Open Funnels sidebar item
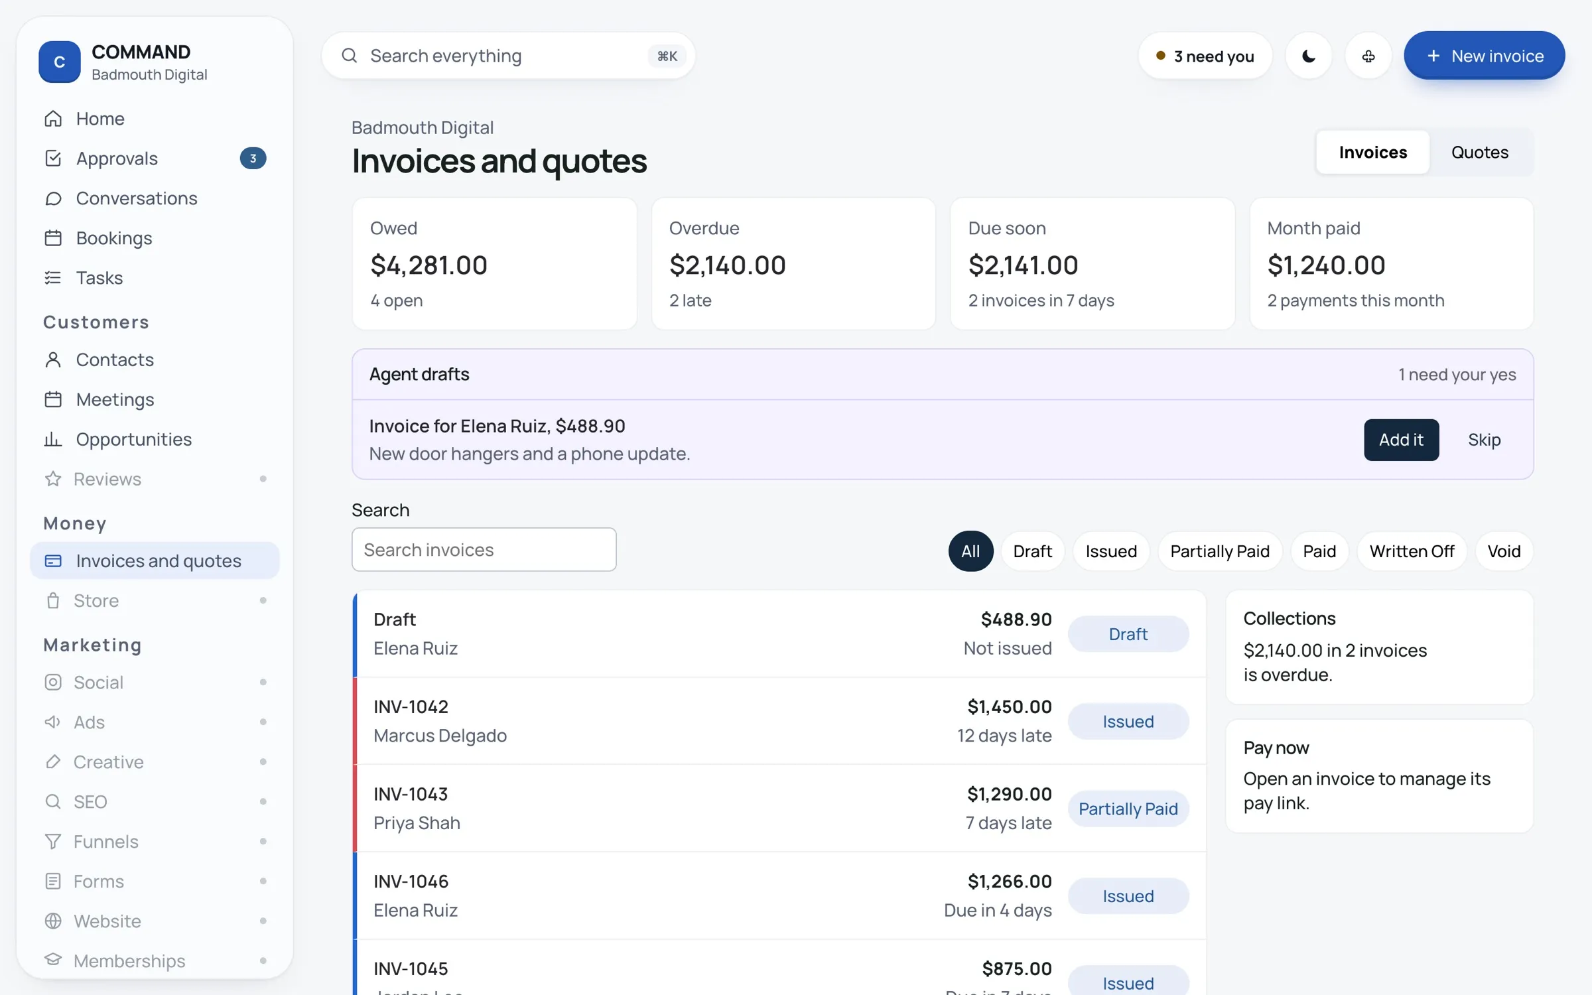This screenshot has width=1592, height=995. pyautogui.click(x=155, y=841)
